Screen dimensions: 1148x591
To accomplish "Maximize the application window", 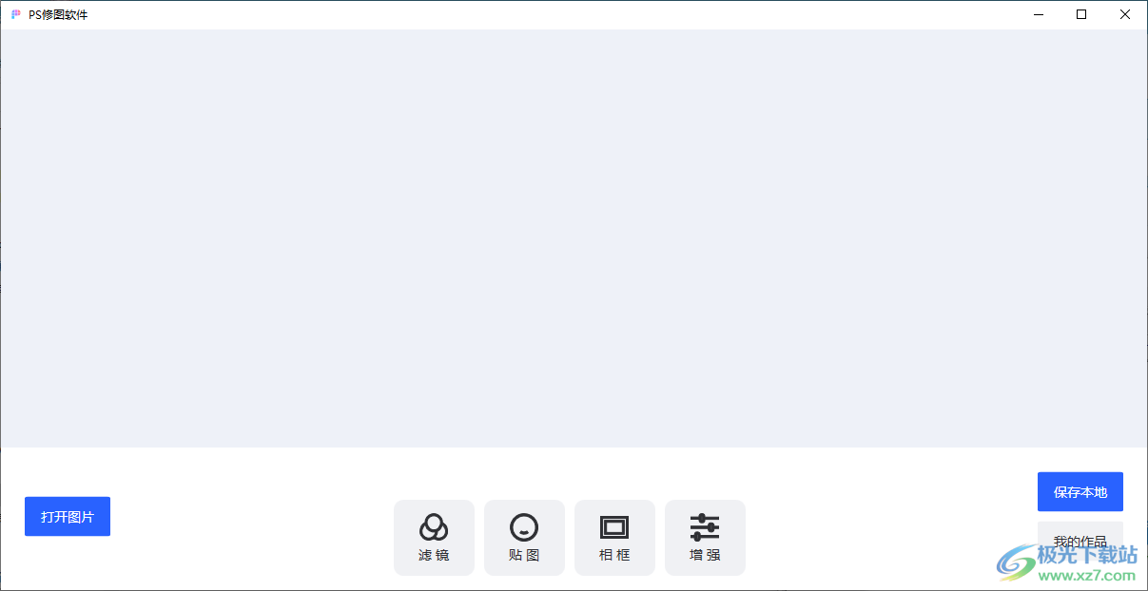I will point(1081,14).
